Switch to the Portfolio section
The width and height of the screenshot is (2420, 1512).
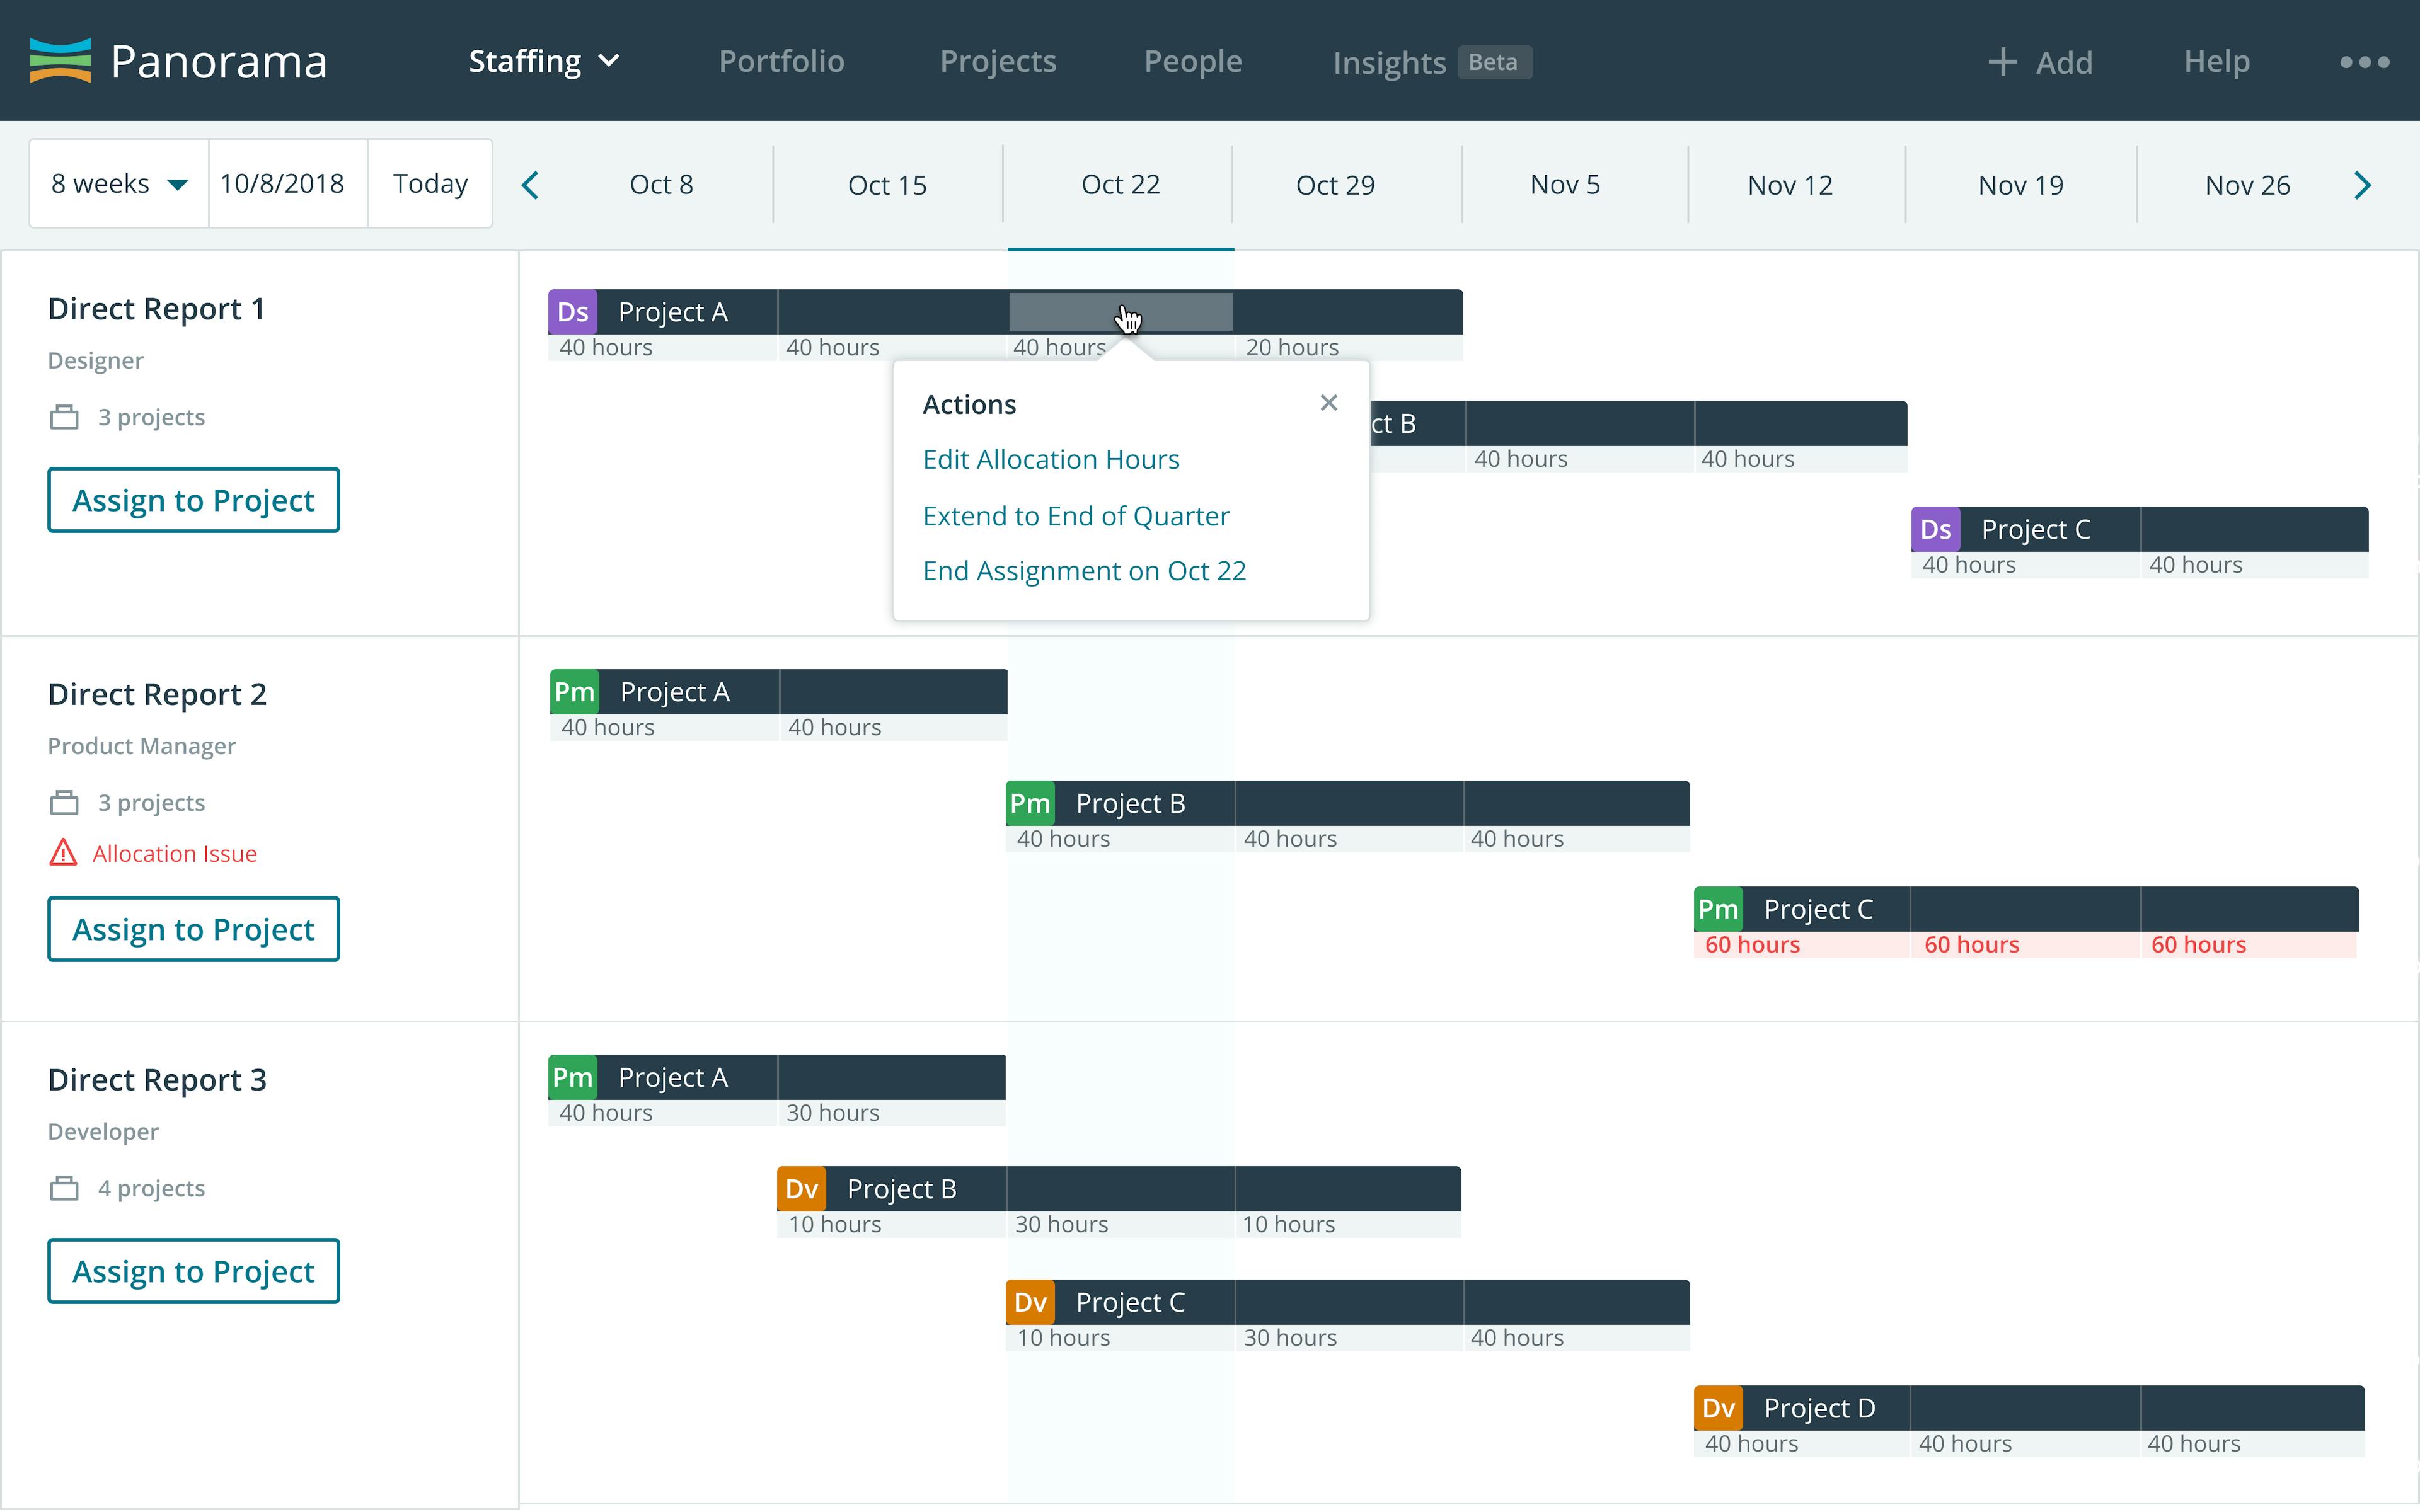click(x=781, y=61)
